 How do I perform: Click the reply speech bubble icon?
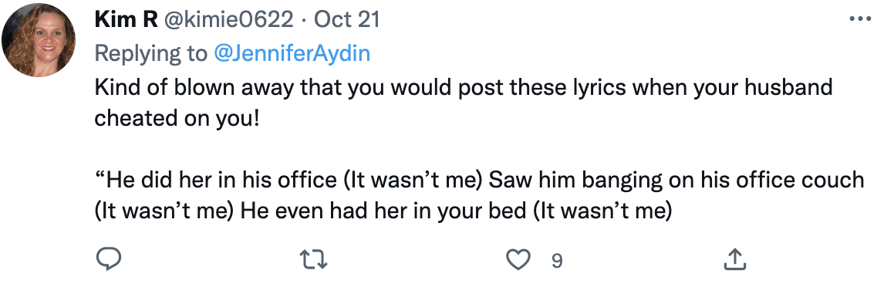pos(108,260)
